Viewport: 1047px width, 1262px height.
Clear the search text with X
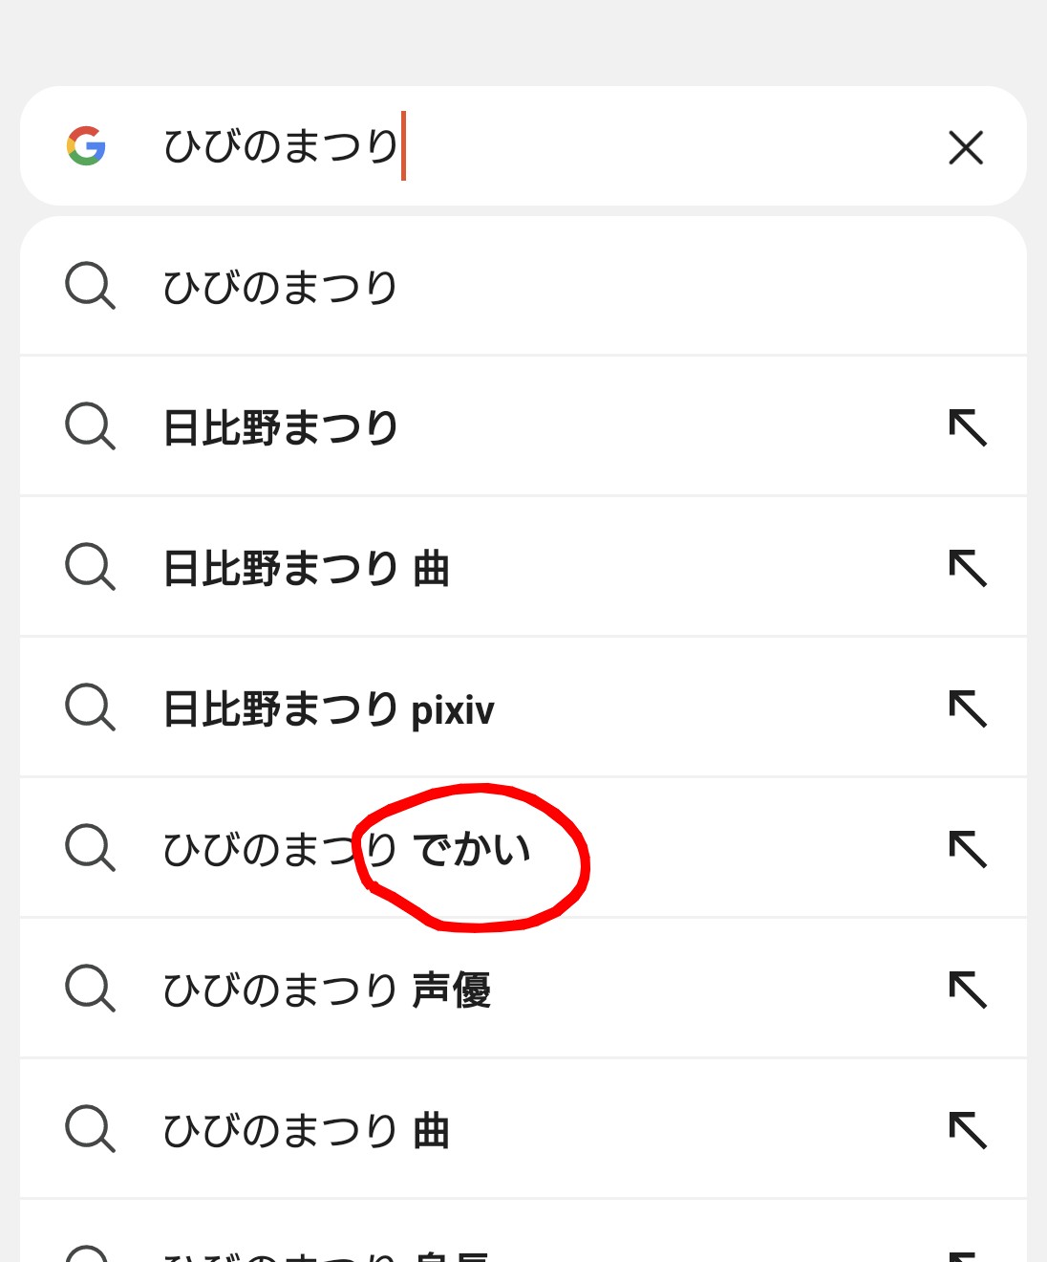click(966, 147)
